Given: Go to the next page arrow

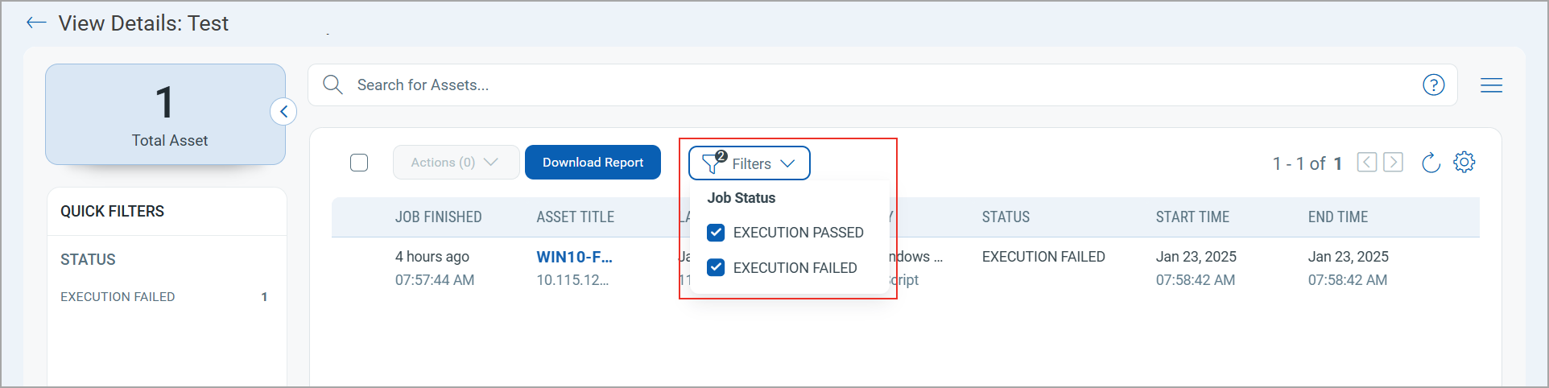Looking at the screenshot, I should click(x=1393, y=163).
